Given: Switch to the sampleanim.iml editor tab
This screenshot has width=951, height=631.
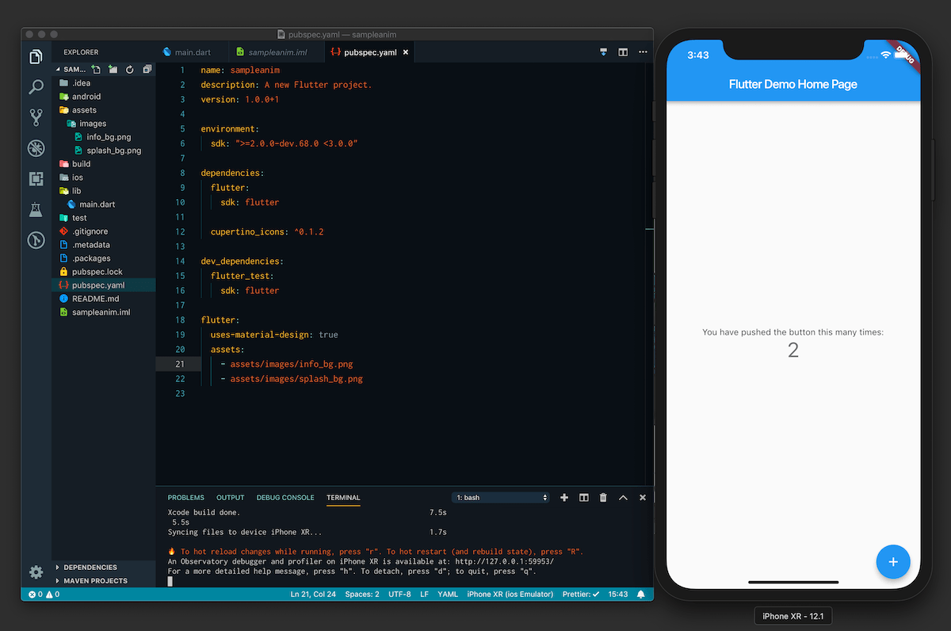Looking at the screenshot, I should [x=276, y=52].
